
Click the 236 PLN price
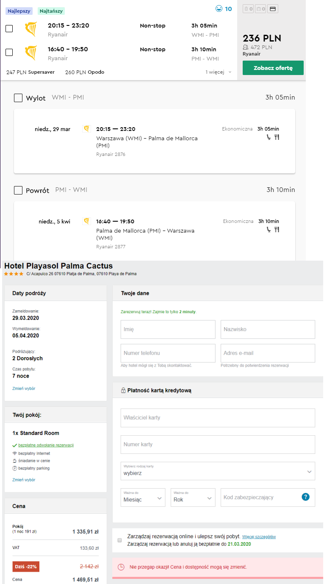(x=262, y=38)
